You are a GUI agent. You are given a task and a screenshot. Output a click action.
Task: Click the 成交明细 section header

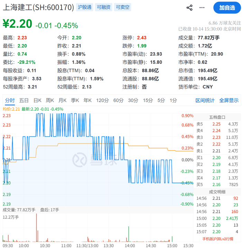[x=217, y=192]
